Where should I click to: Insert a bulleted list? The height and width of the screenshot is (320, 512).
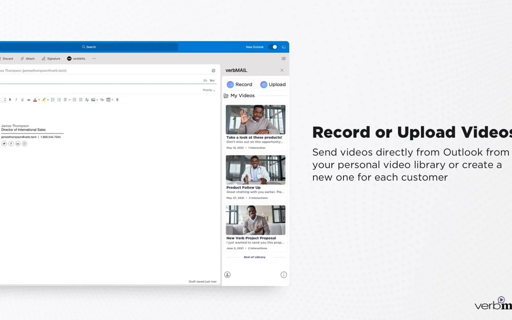point(53,100)
